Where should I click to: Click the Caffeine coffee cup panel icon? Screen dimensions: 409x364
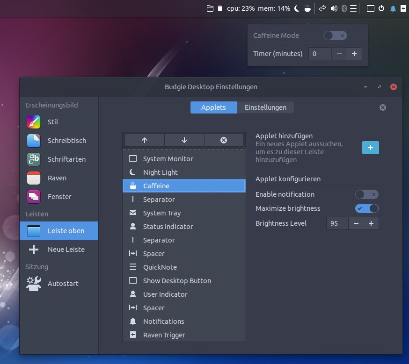[x=307, y=8]
